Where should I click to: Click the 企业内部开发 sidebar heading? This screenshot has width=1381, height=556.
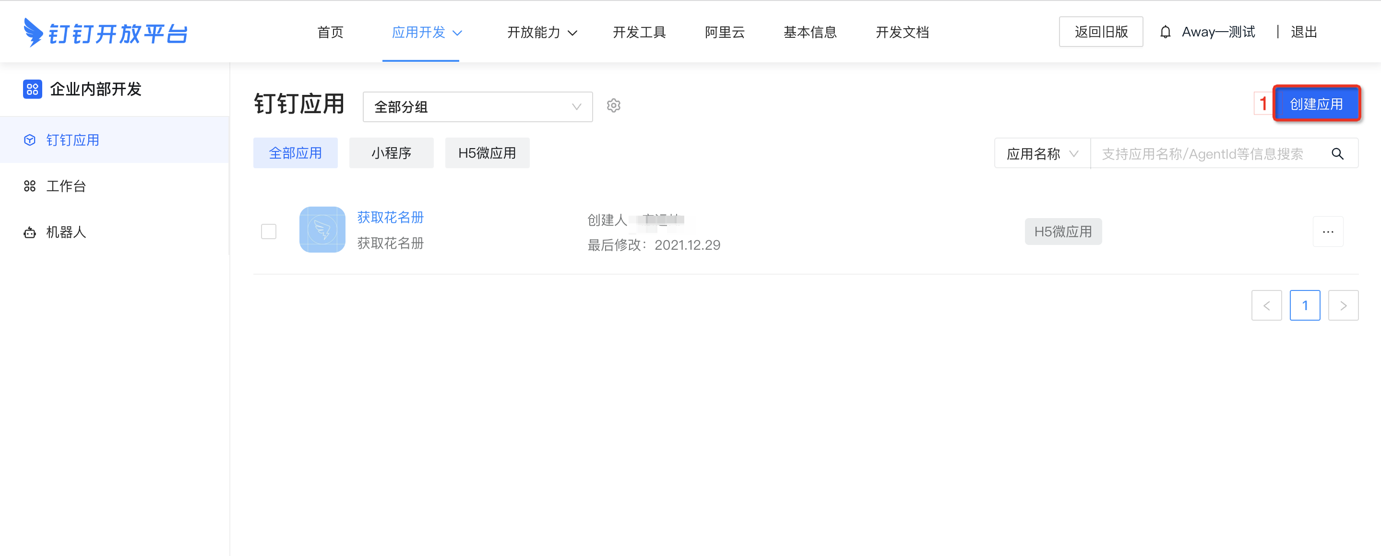point(95,89)
